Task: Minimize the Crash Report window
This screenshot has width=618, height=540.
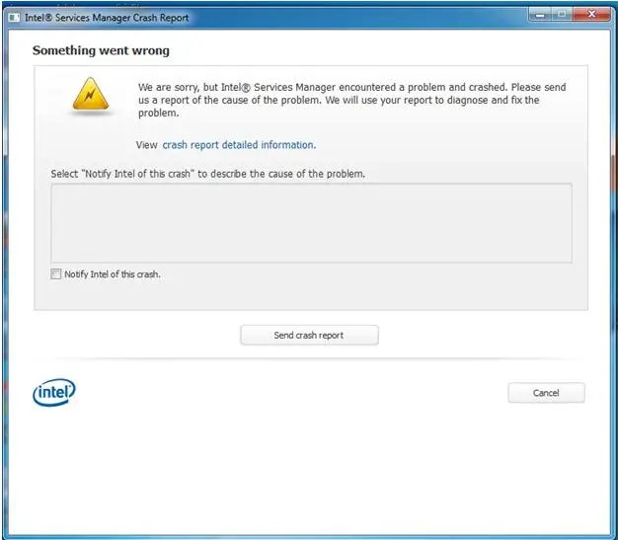Action: point(540,15)
